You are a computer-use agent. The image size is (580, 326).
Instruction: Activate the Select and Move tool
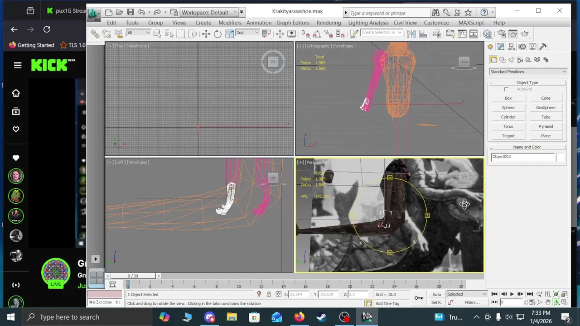point(206,34)
